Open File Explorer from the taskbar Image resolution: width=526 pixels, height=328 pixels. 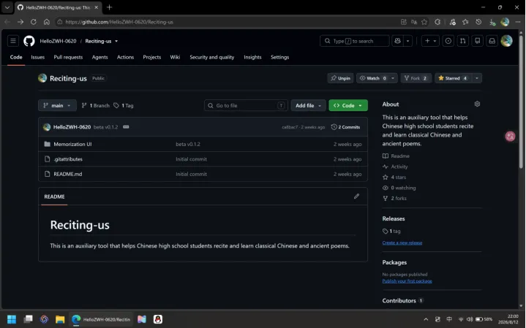pos(60,319)
